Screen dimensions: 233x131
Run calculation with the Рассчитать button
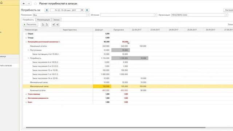tap(30, 24)
